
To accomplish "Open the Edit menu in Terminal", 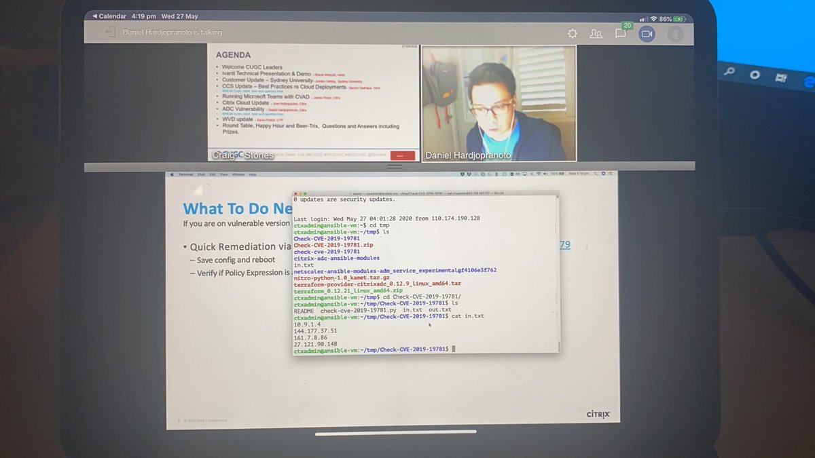I will (x=213, y=174).
